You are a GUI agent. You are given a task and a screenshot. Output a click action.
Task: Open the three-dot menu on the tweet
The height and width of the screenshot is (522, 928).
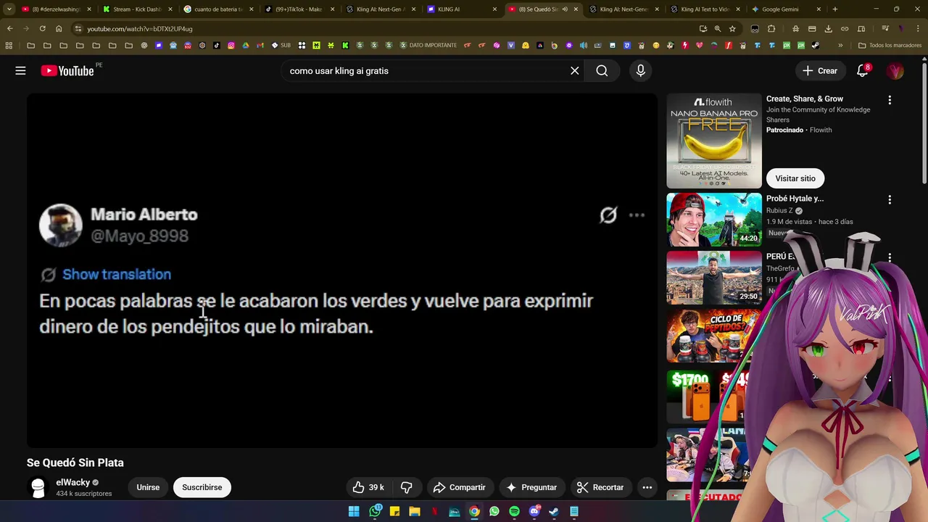(637, 215)
